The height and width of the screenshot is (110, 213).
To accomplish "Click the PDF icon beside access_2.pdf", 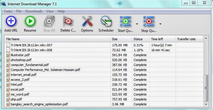I will [x=8, y=80].
